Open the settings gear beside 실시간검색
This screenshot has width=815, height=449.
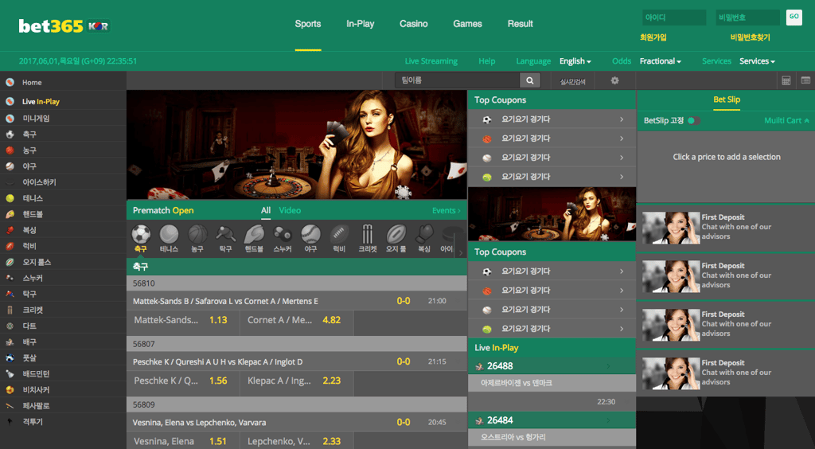[x=615, y=80]
